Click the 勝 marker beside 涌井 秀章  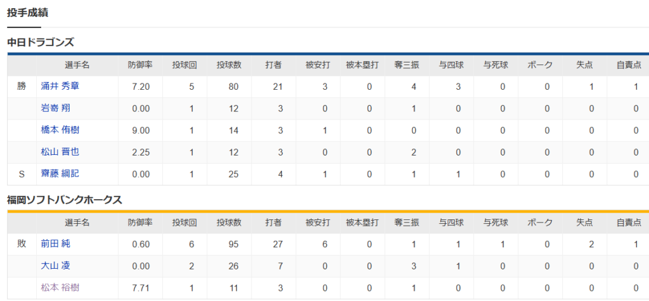22,86
